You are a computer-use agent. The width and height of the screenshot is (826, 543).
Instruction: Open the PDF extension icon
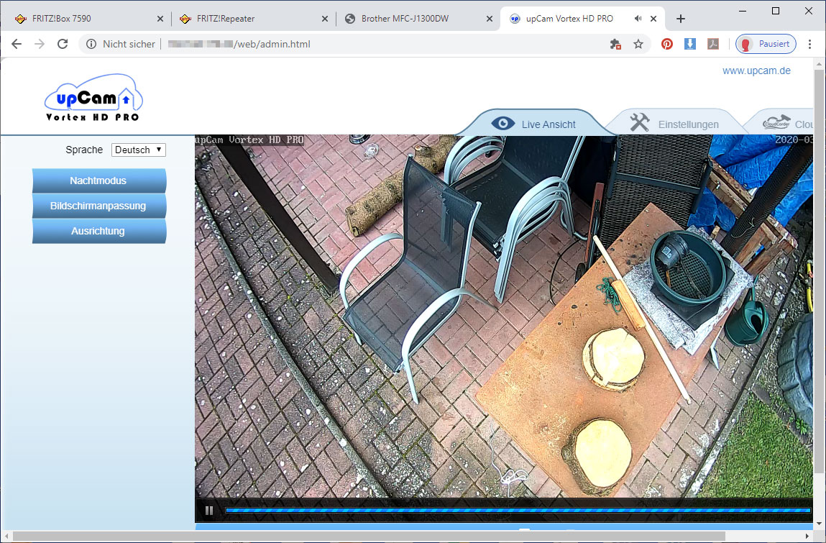tap(713, 44)
